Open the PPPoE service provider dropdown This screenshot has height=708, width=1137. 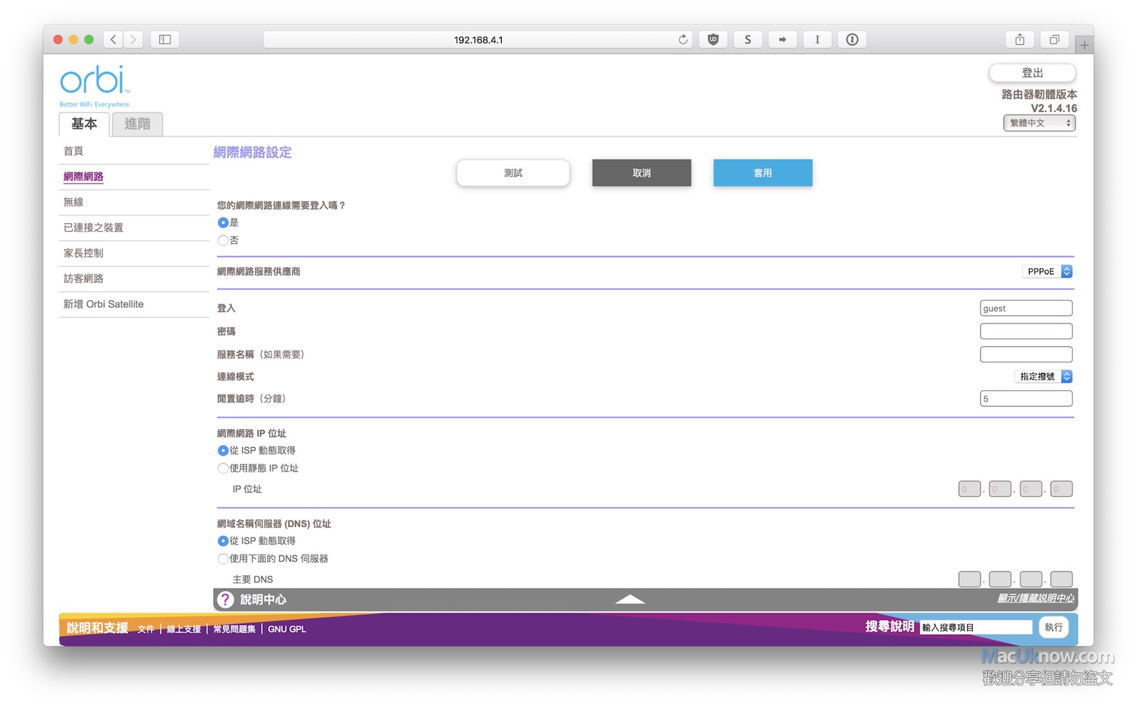coord(1047,272)
